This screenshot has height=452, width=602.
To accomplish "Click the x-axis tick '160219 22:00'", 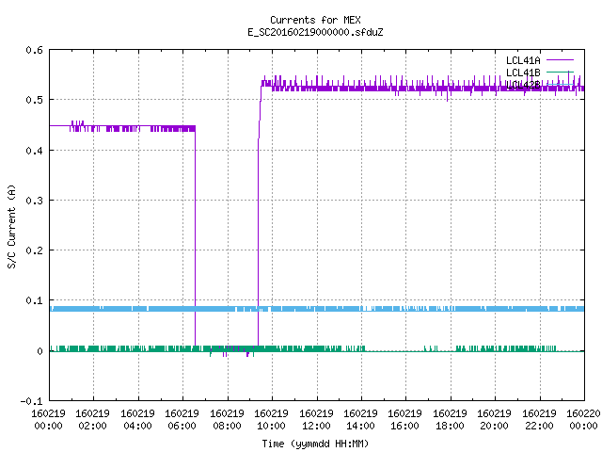I will pyautogui.click(x=539, y=419).
